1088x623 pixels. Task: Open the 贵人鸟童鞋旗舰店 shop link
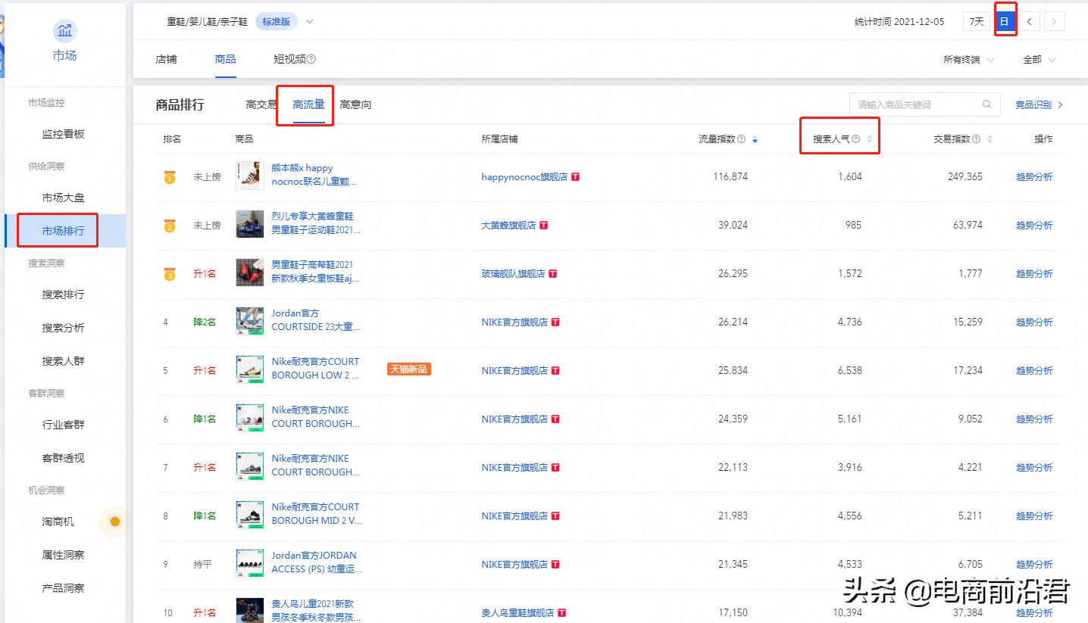coord(517,613)
